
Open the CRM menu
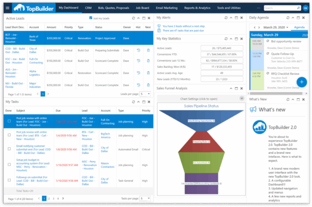click(88, 8)
